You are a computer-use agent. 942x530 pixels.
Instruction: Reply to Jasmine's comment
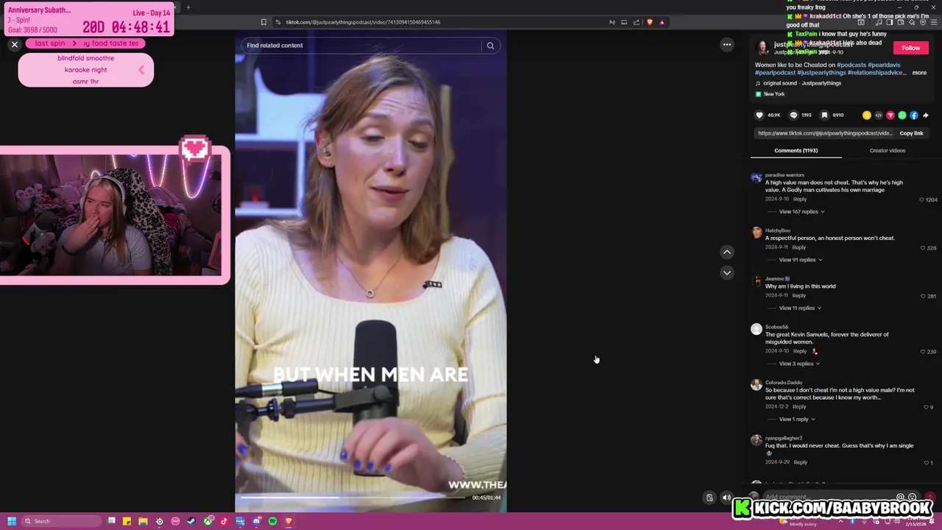click(798, 296)
